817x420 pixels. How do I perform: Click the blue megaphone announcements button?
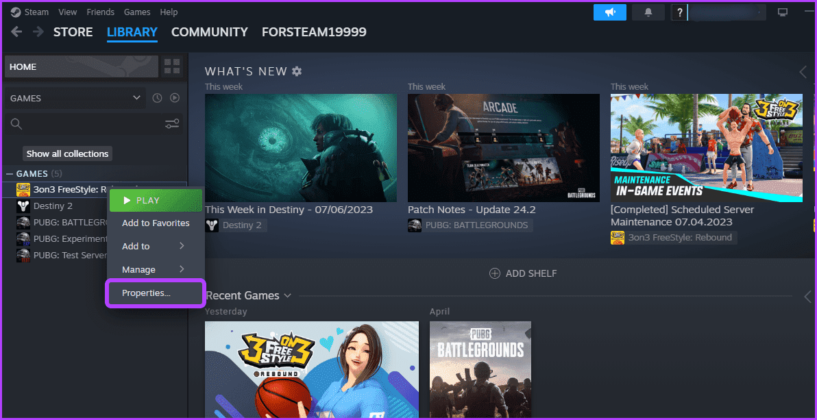pyautogui.click(x=609, y=12)
